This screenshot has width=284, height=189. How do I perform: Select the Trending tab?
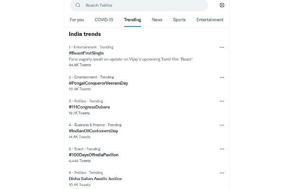point(133,20)
